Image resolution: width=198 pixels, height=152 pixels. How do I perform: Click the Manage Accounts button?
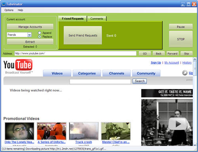pos(30,27)
